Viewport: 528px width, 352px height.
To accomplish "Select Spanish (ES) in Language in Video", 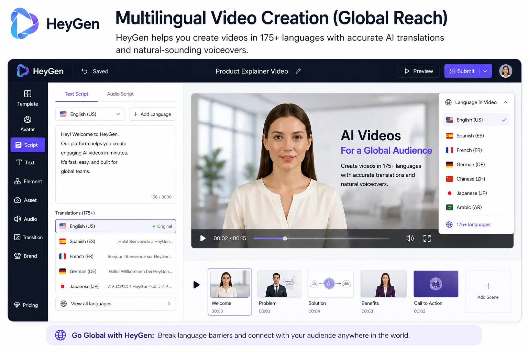I will click(476, 136).
